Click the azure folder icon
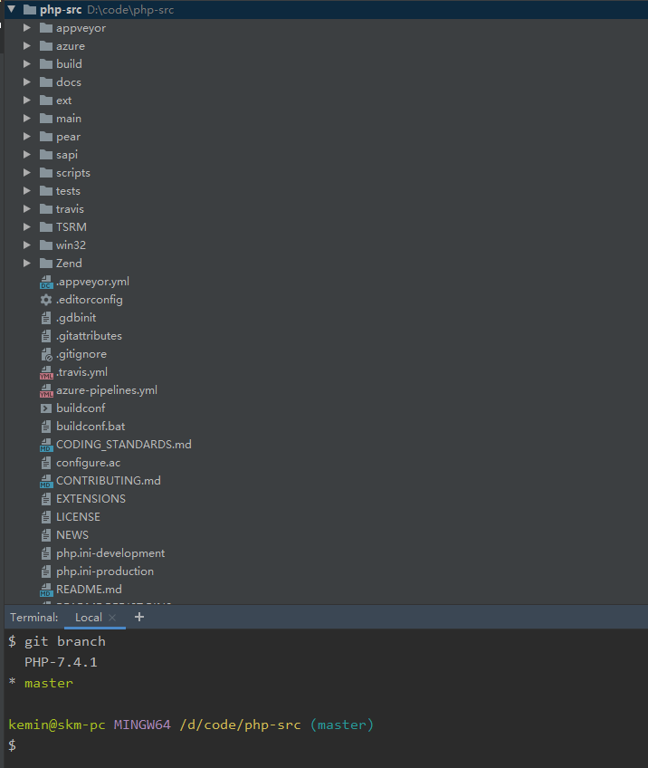This screenshot has height=768, width=648. coord(46,46)
